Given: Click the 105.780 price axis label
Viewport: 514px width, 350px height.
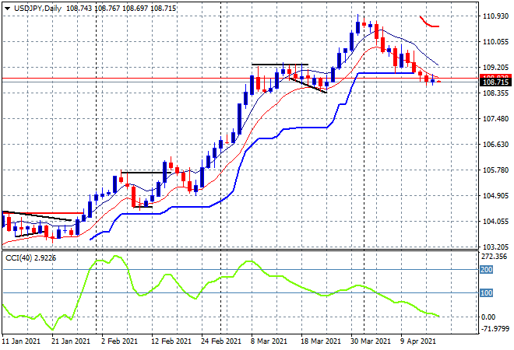Looking at the screenshot, I should pos(495,170).
